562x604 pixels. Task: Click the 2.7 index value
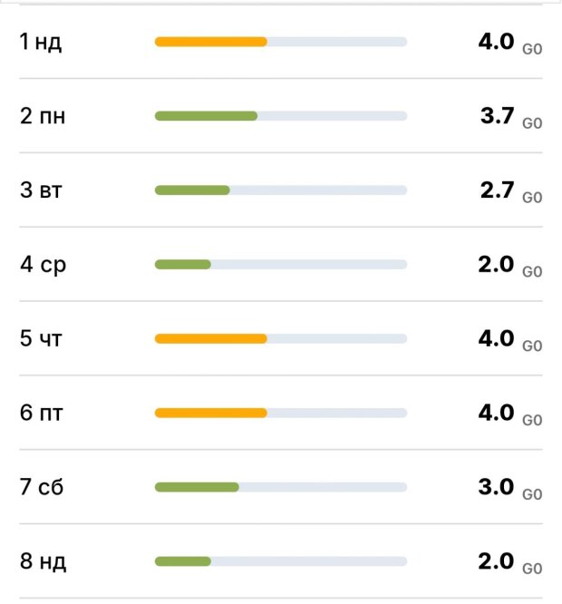[x=498, y=190]
